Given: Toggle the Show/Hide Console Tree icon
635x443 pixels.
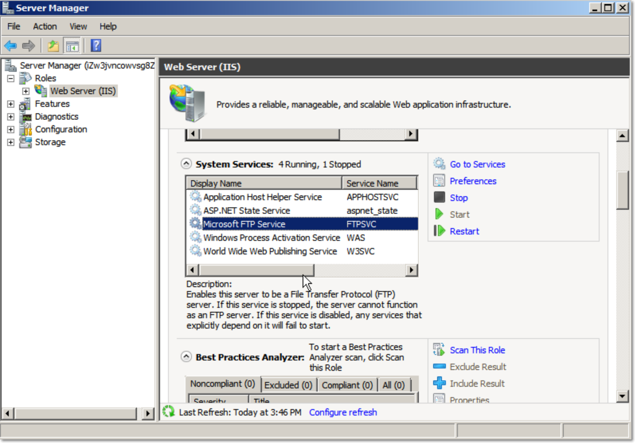Looking at the screenshot, I should tap(72, 46).
